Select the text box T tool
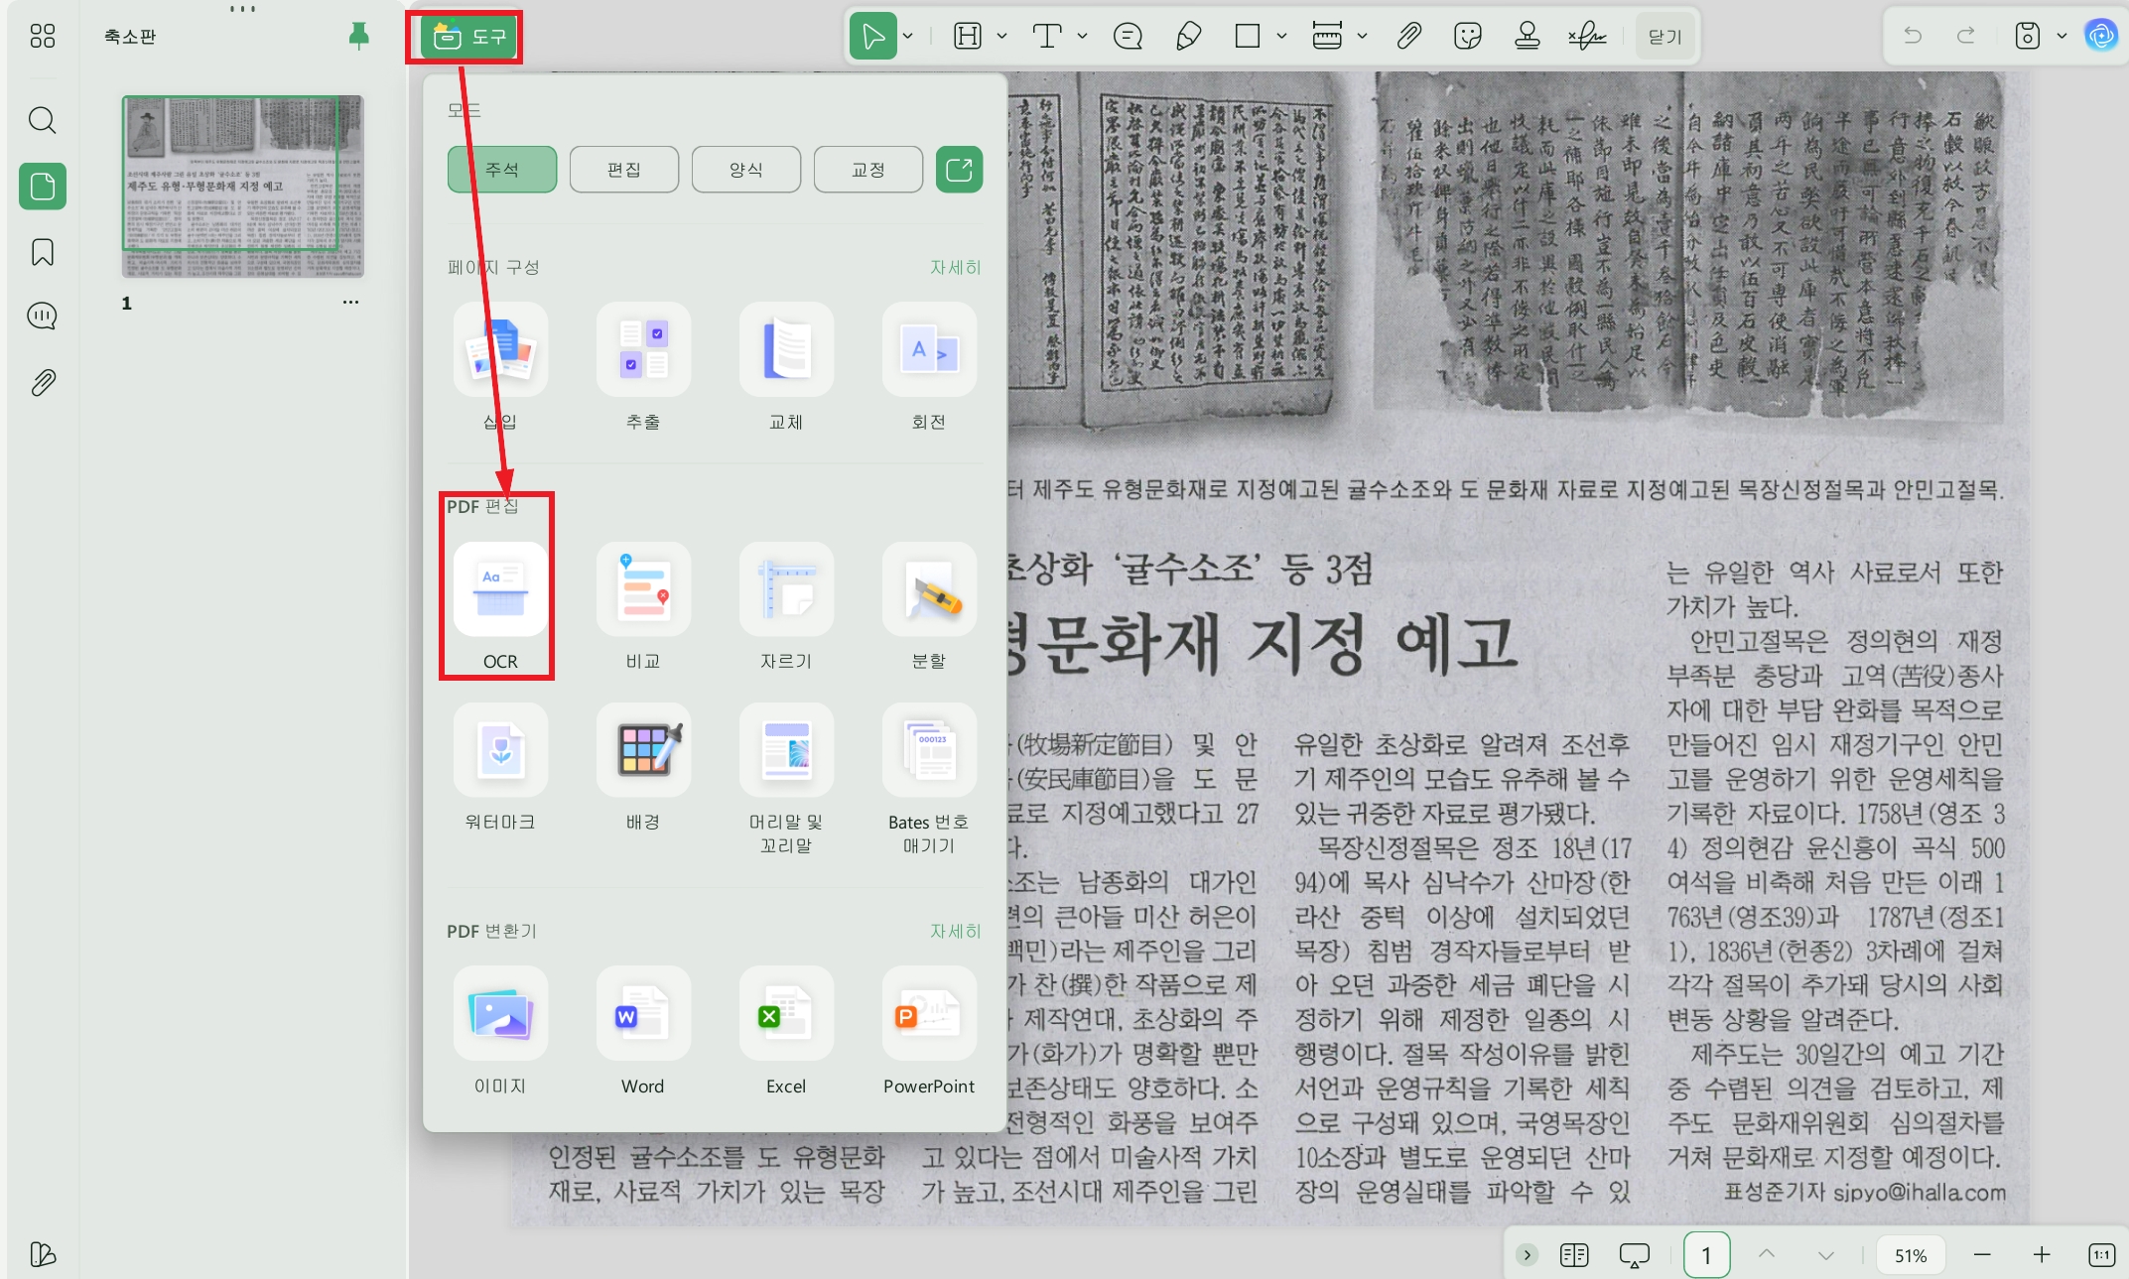Image resolution: width=2129 pixels, height=1279 pixels. click(1047, 37)
